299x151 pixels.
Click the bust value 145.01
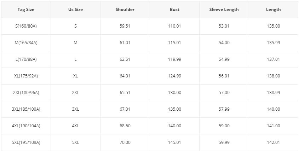[174, 143]
